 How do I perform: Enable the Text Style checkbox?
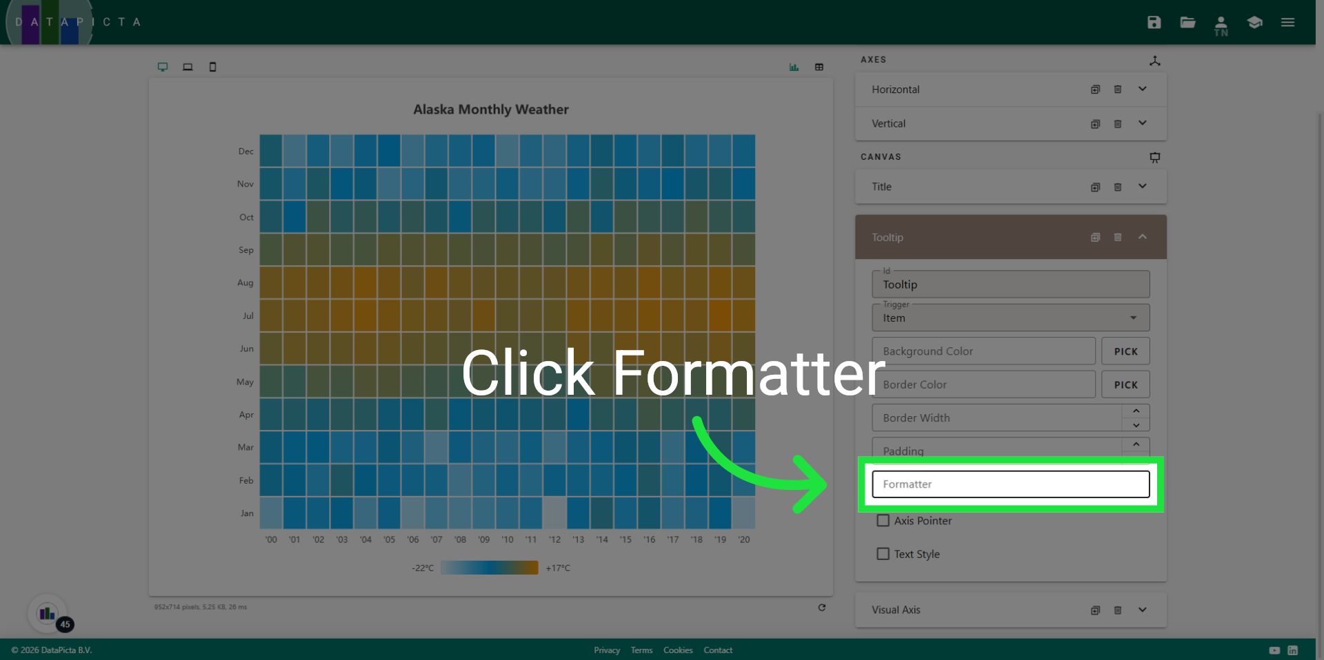click(883, 554)
